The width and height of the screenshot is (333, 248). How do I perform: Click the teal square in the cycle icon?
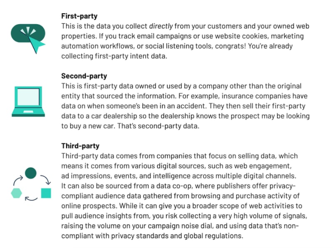tap(46, 193)
